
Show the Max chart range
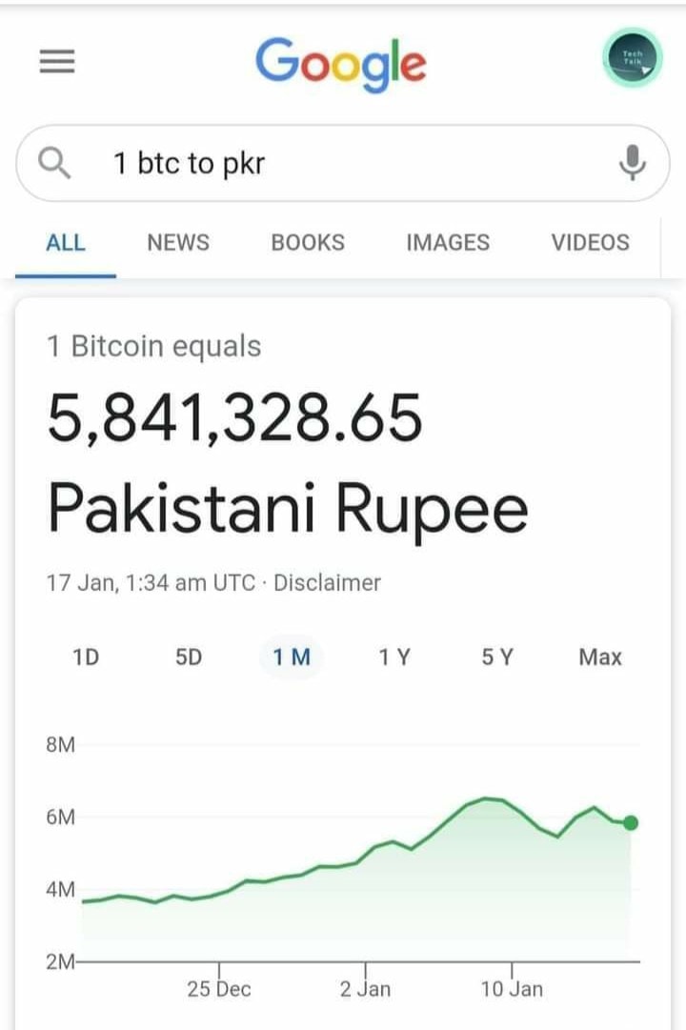click(600, 656)
